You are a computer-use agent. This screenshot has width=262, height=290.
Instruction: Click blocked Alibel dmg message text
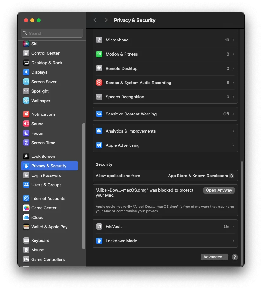point(144,193)
